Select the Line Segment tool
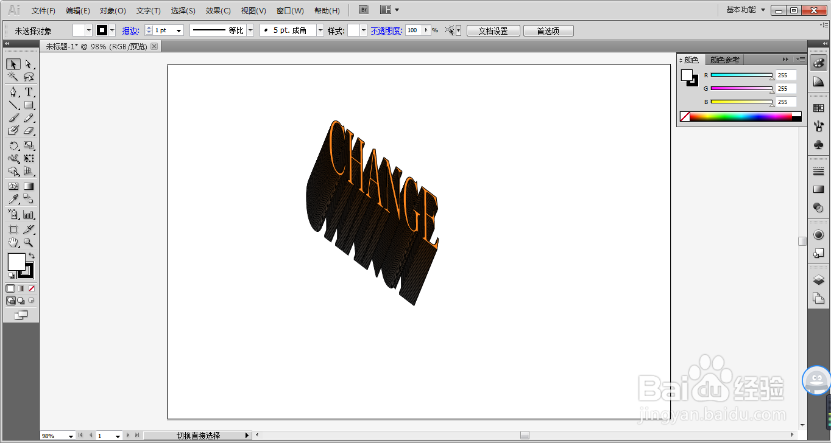The image size is (831, 443). 13,105
